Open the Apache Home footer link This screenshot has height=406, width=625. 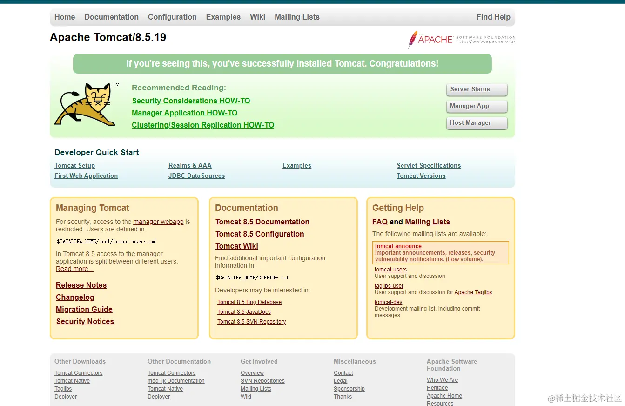tap(444, 396)
